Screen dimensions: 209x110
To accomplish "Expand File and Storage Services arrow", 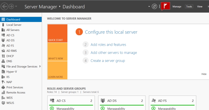I will coord(40,66).
